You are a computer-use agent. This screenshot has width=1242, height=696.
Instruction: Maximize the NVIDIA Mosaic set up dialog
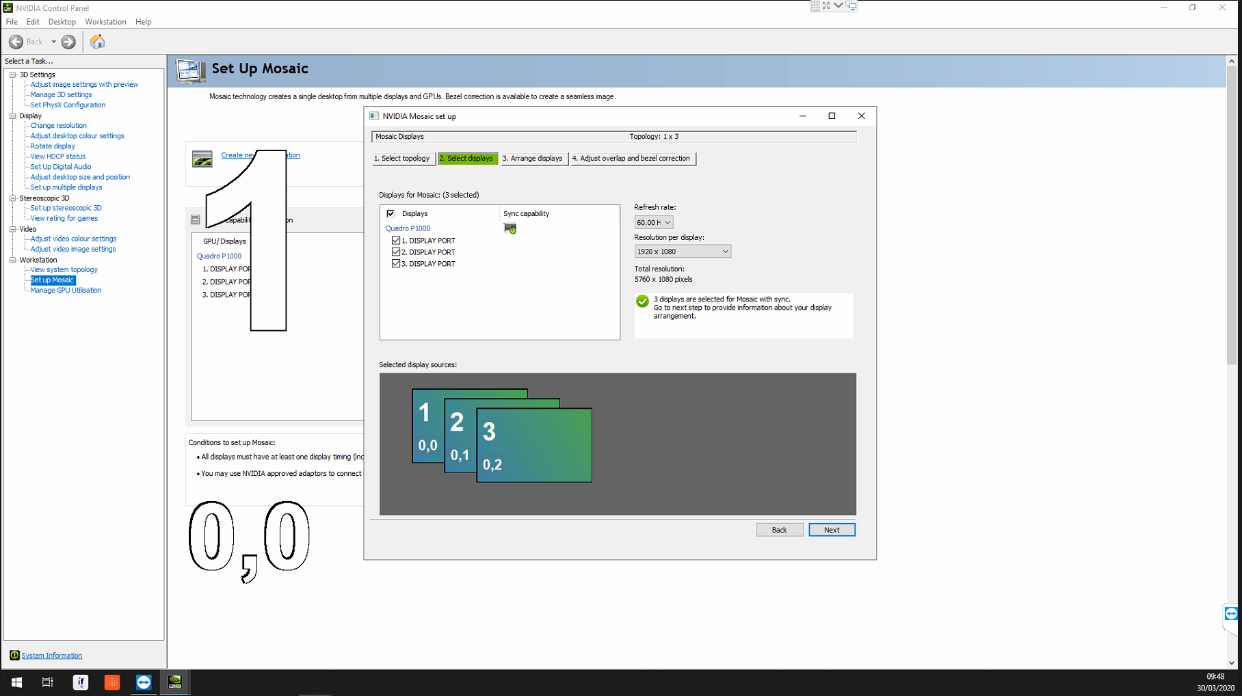pyautogui.click(x=832, y=116)
